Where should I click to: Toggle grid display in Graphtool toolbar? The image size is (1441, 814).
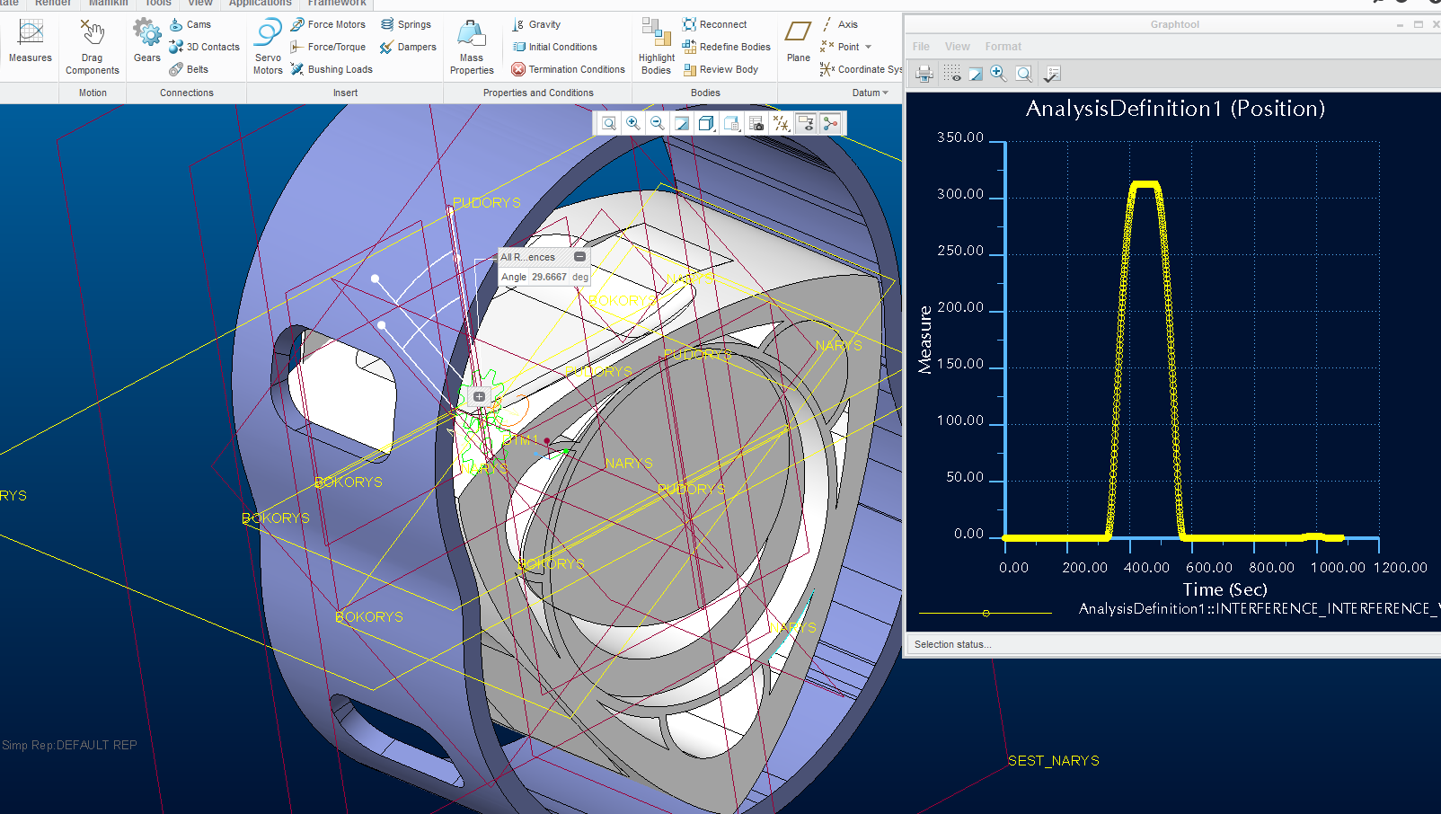point(952,74)
